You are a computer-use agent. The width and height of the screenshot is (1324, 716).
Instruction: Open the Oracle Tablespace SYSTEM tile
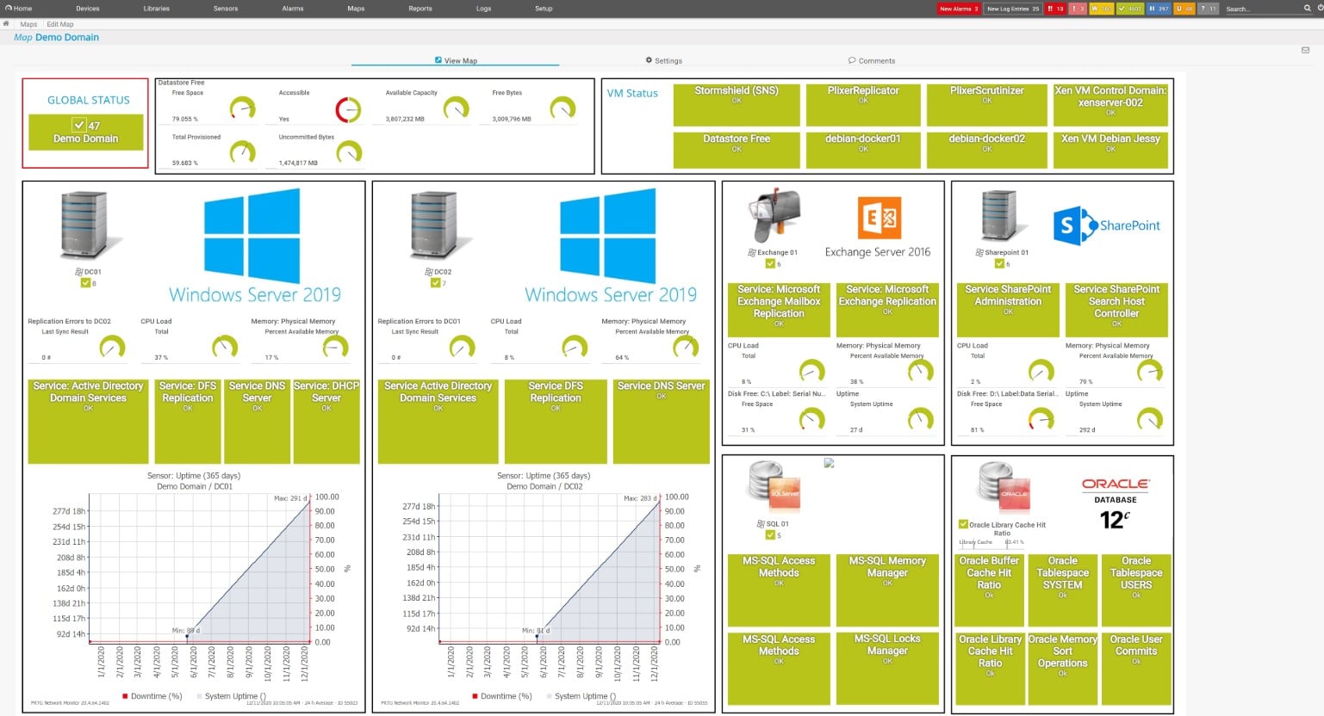(1063, 589)
